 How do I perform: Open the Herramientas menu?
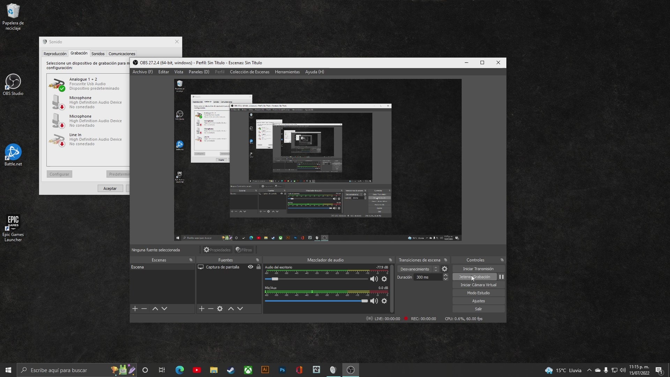pos(287,72)
